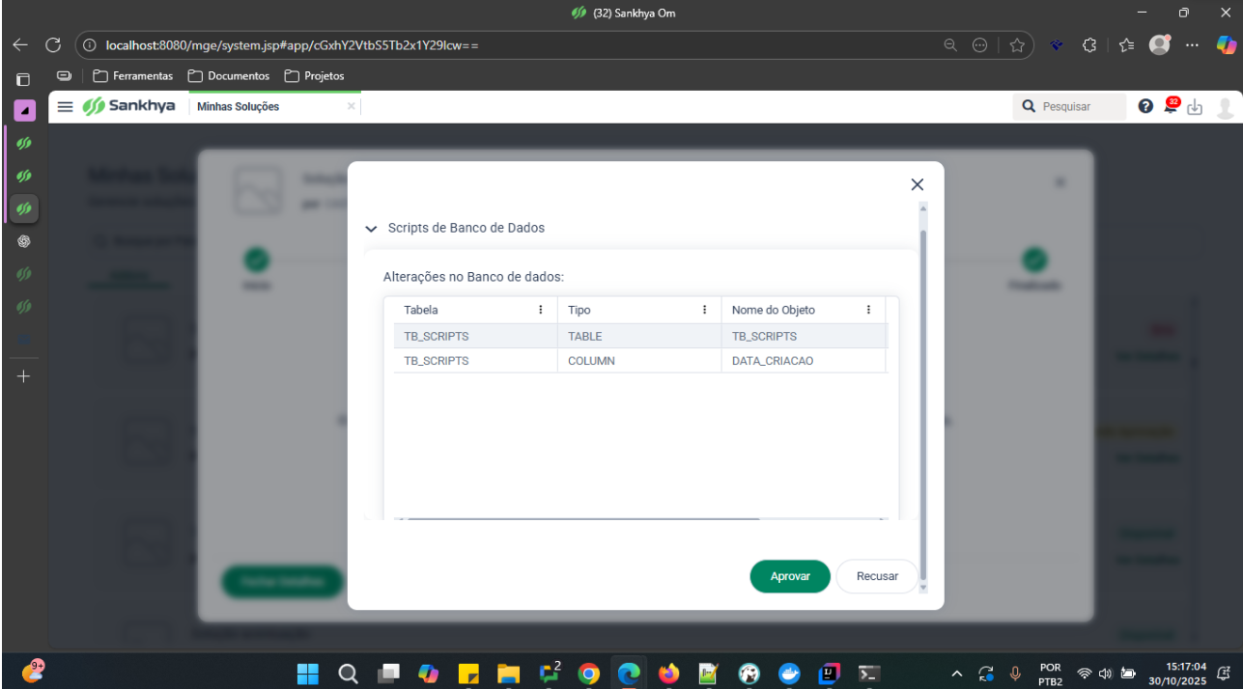Open Tipo column options menu

coord(704,310)
